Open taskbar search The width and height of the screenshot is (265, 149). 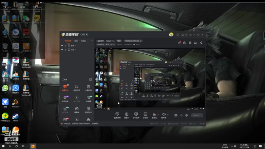coord(10,146)
